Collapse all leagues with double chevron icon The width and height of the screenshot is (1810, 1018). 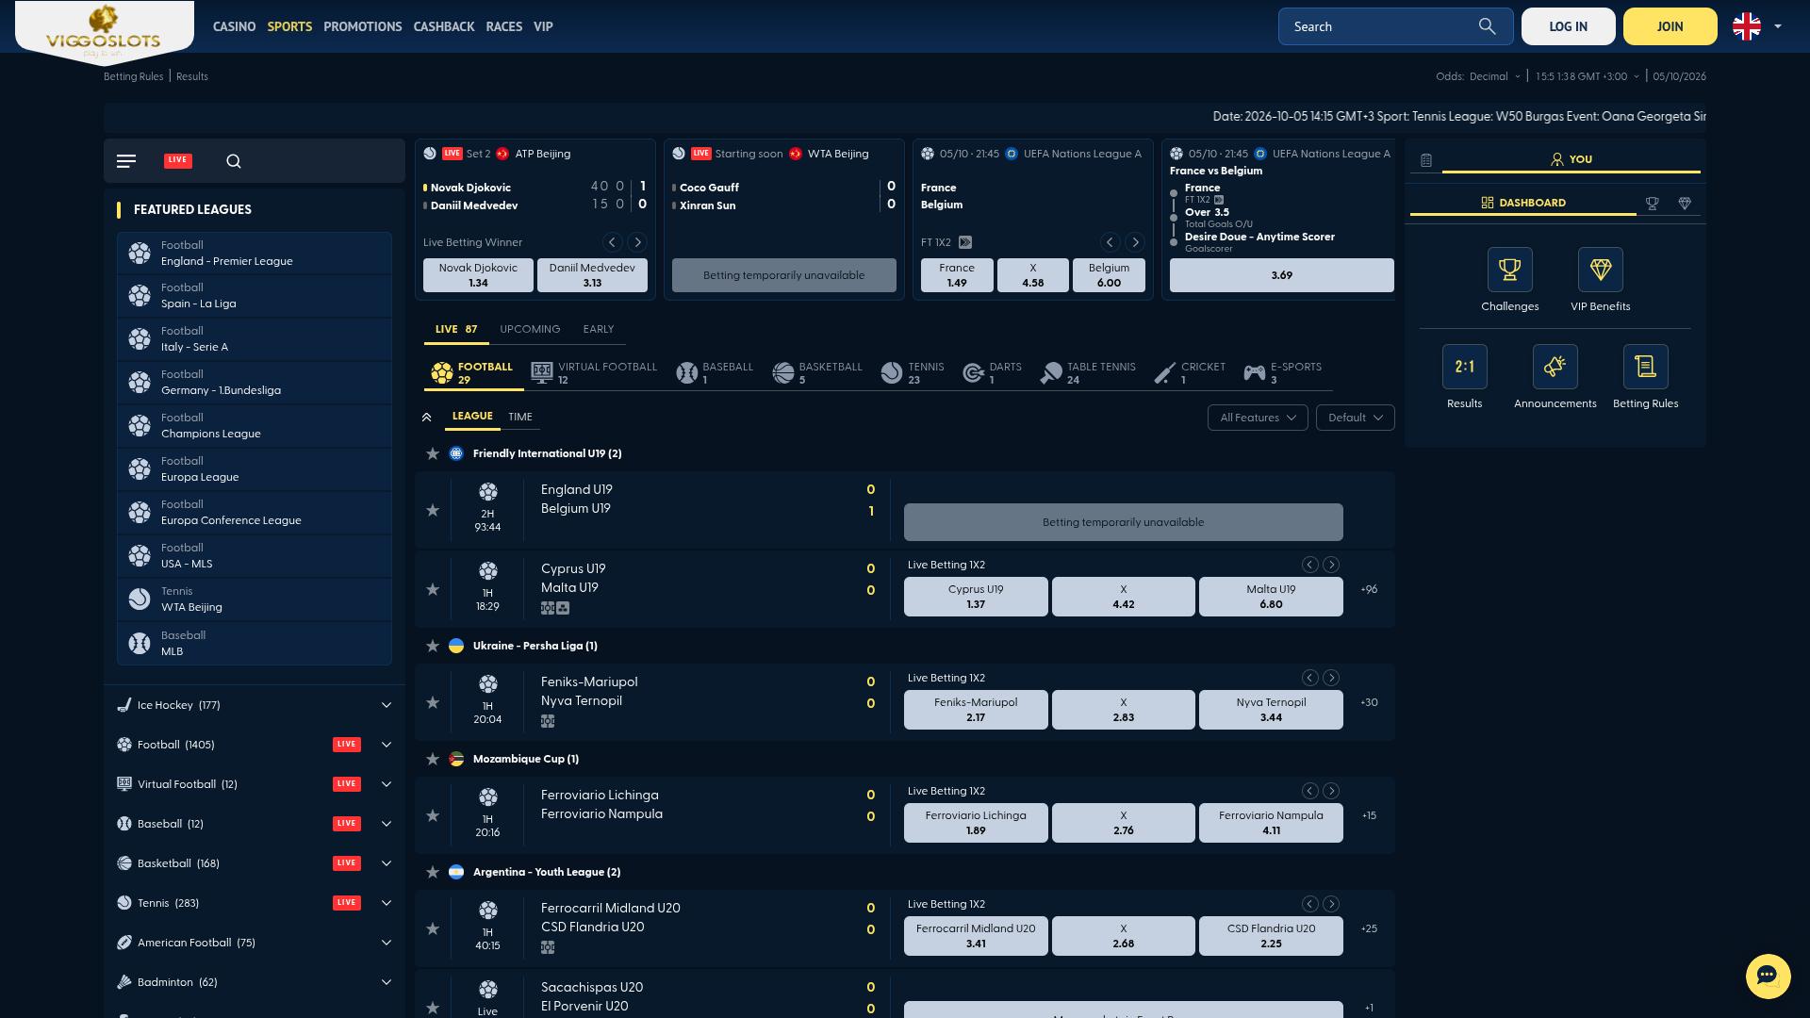(427, 418)
